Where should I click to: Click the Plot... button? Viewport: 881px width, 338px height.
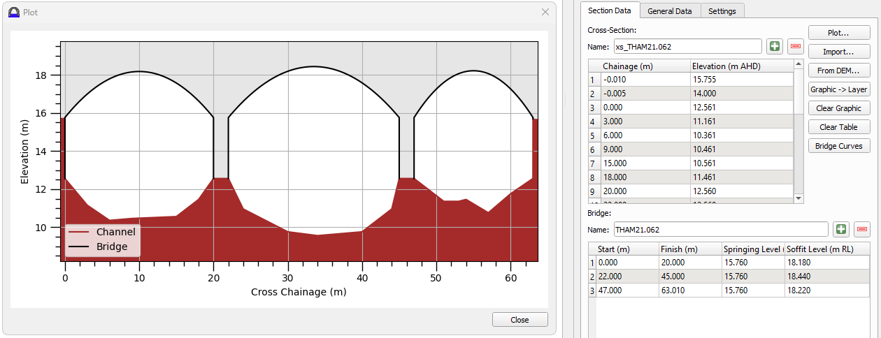coord(838,33)
